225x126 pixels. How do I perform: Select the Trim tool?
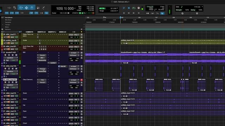click(x=21, y=8)
